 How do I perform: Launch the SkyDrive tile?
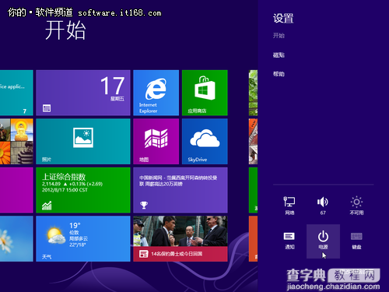click(x=205, y=142)
